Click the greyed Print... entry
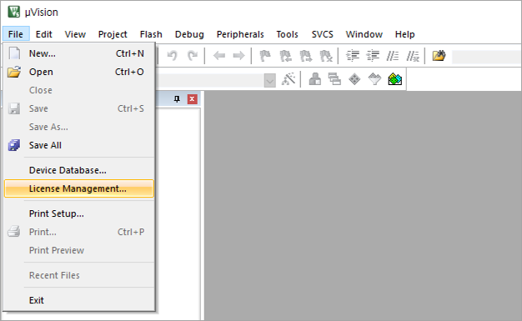This screenshot has height=321, width=522. point(79,232)
